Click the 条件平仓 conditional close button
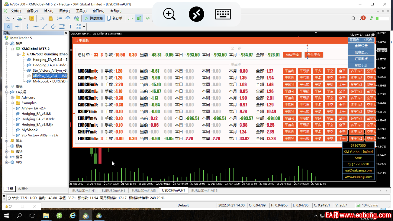Viewport: 393px width, 221px height. tap(314, 55)
